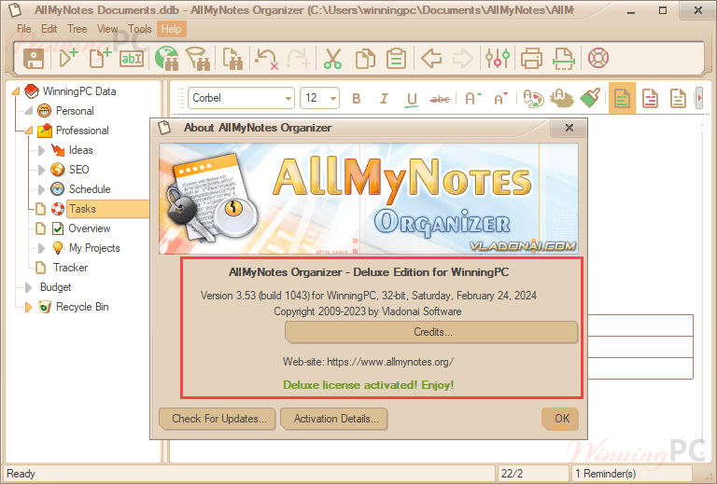Open global search globe binoculars icon
This screenshot has width=717, height=484.
click(x=167, y=59)
